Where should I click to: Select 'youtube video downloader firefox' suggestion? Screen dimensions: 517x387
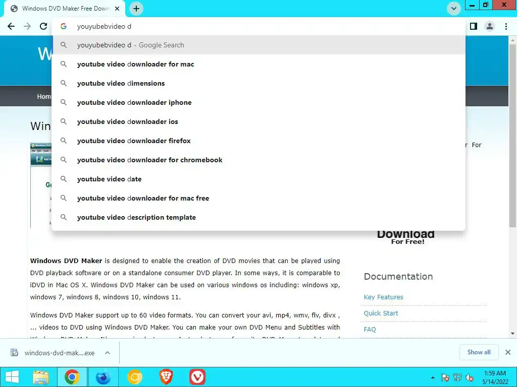(x=259, y=141)
